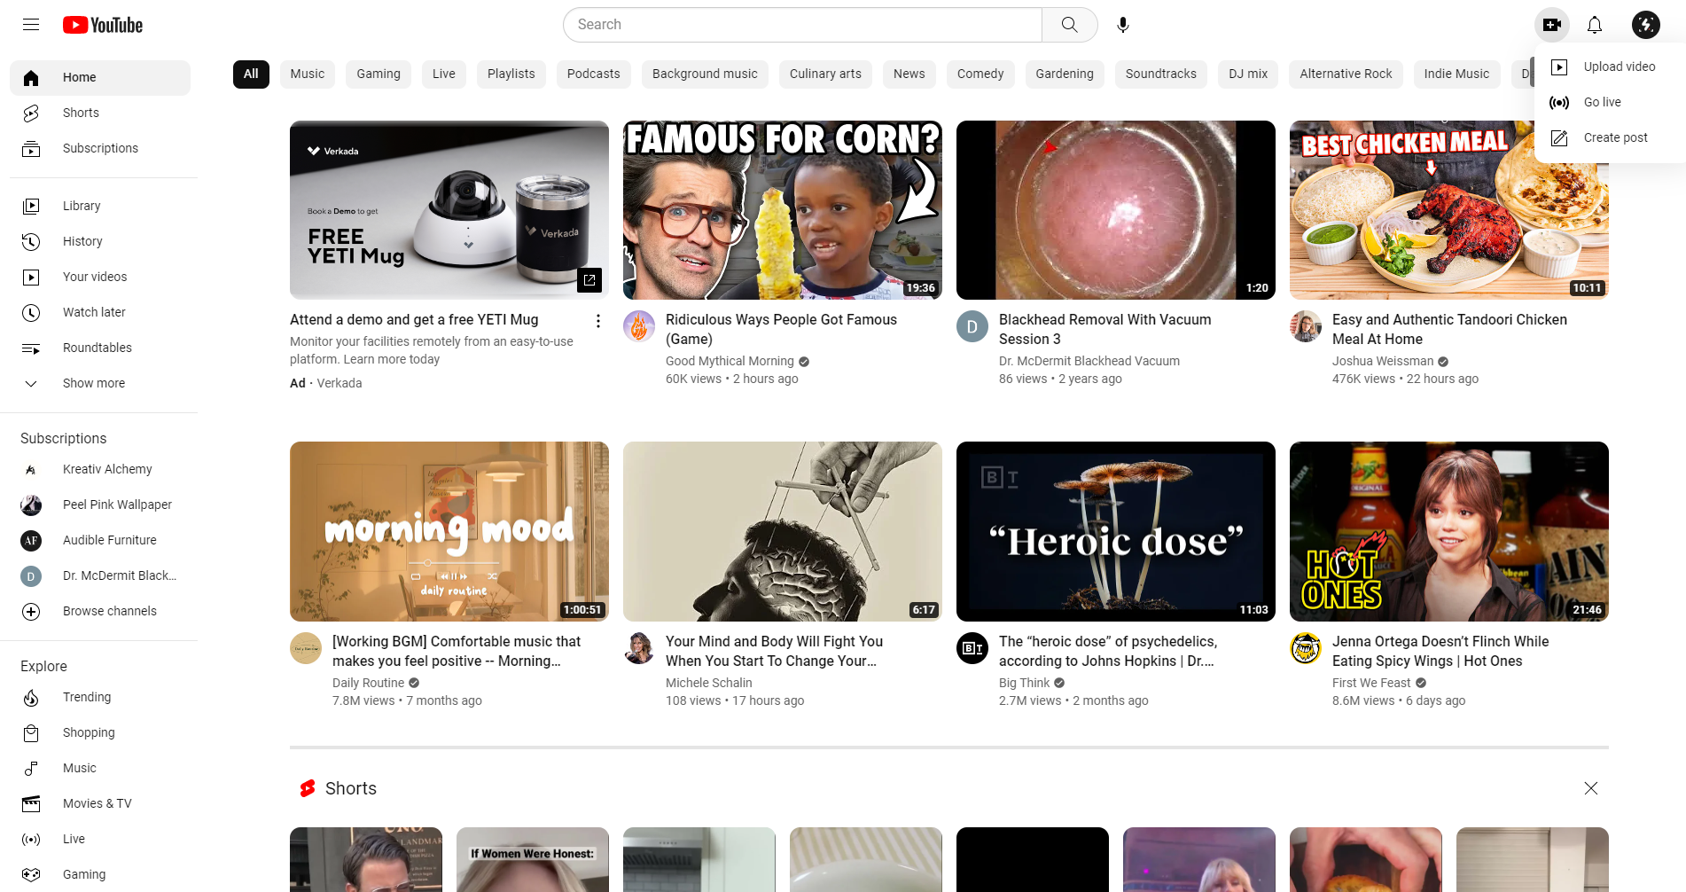Image resolution: width=1686 pixels, height=892 pixels.
Task: Click the Home icon in sidebar
Action: 31,78
